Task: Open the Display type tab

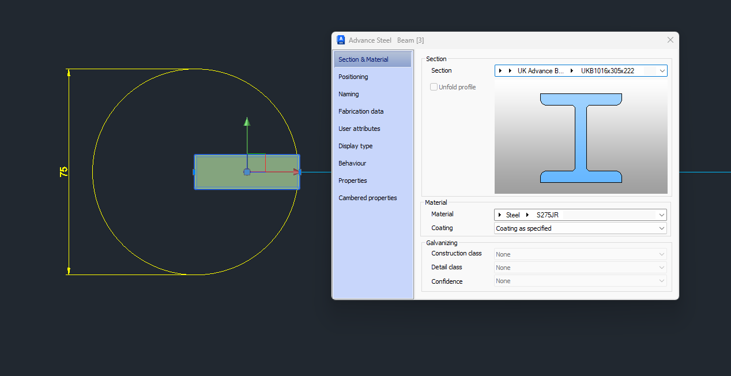Action: pyautogui.click(x=372, y=146)
